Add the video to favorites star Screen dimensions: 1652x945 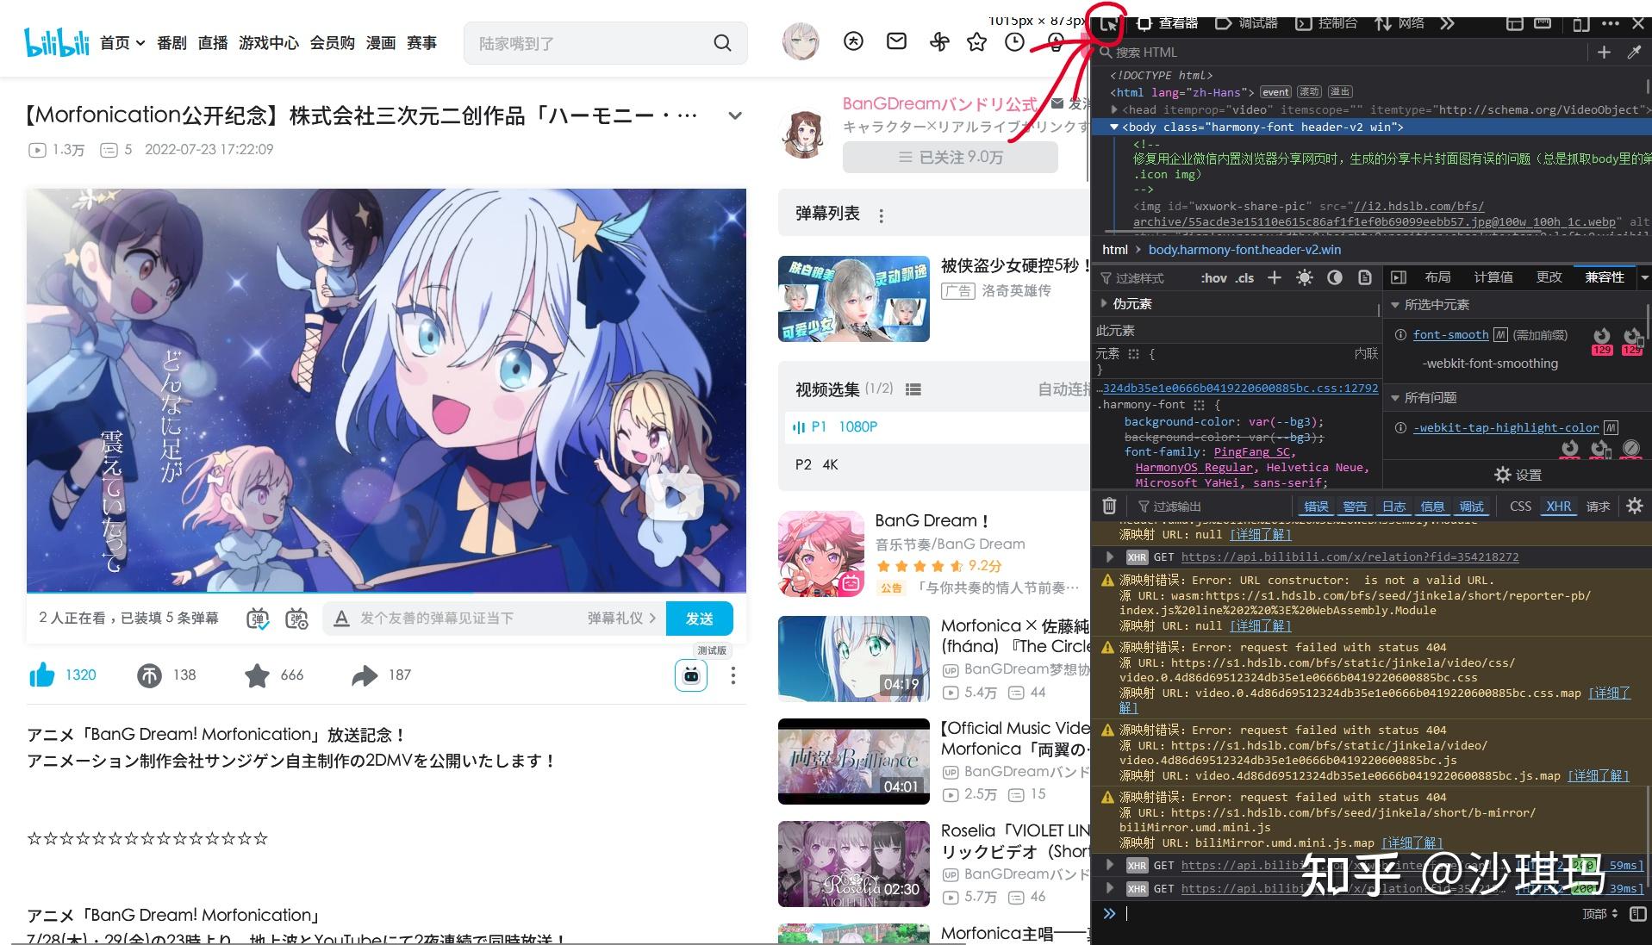[x=257, y=675]
